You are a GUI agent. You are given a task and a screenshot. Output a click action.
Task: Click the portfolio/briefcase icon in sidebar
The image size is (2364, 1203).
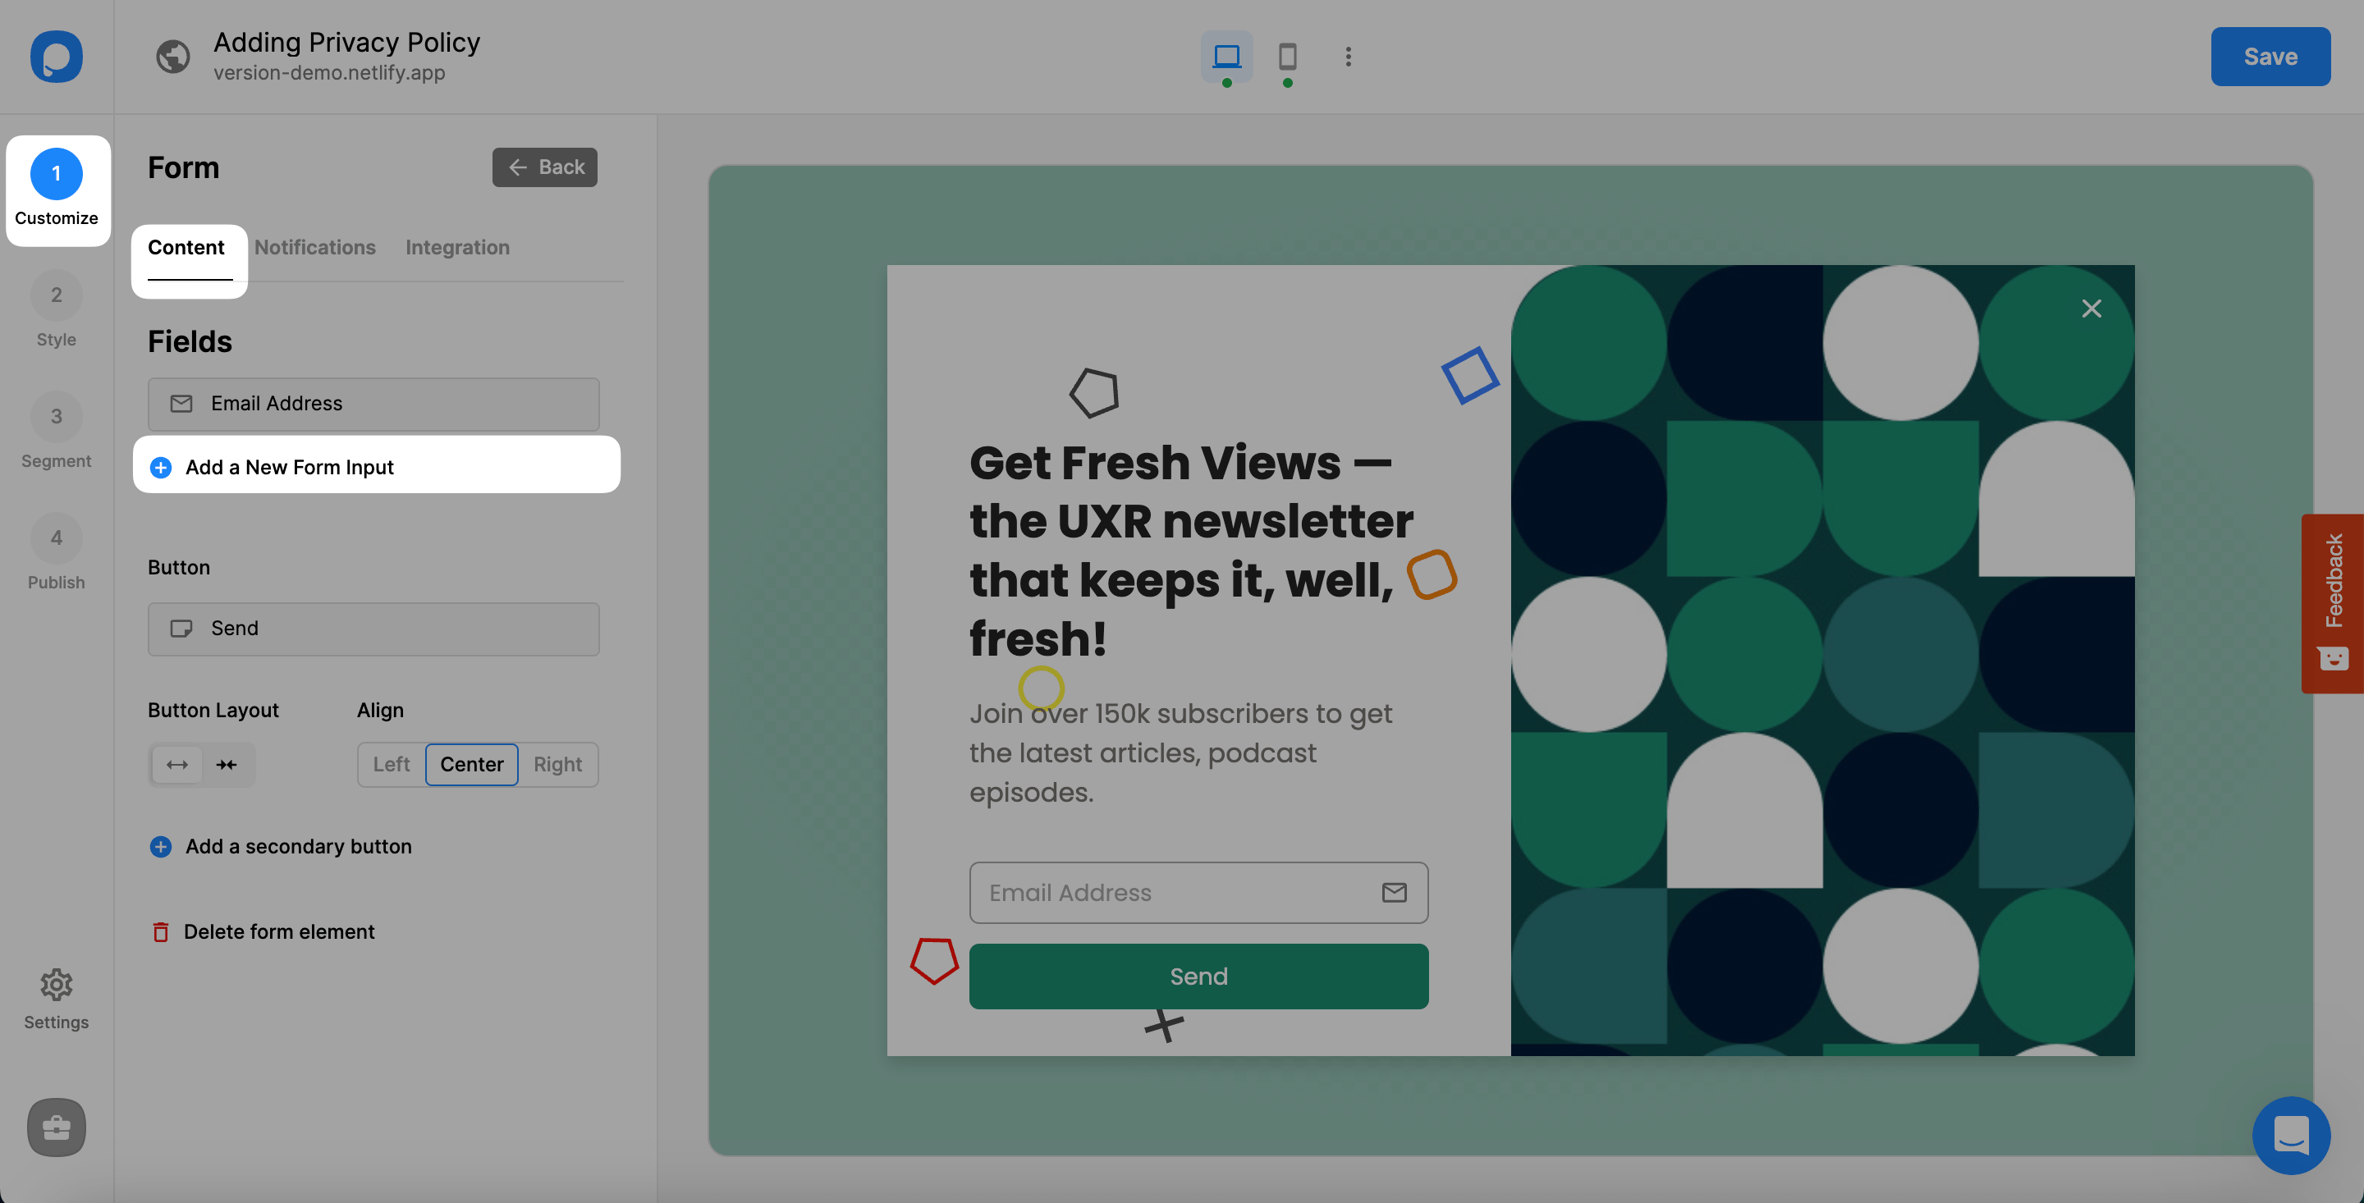coord(55,1127)
